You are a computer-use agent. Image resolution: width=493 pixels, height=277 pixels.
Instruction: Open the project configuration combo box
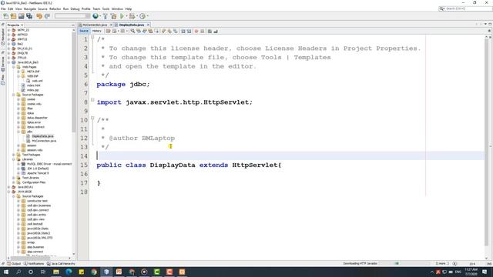pos(72,16)
